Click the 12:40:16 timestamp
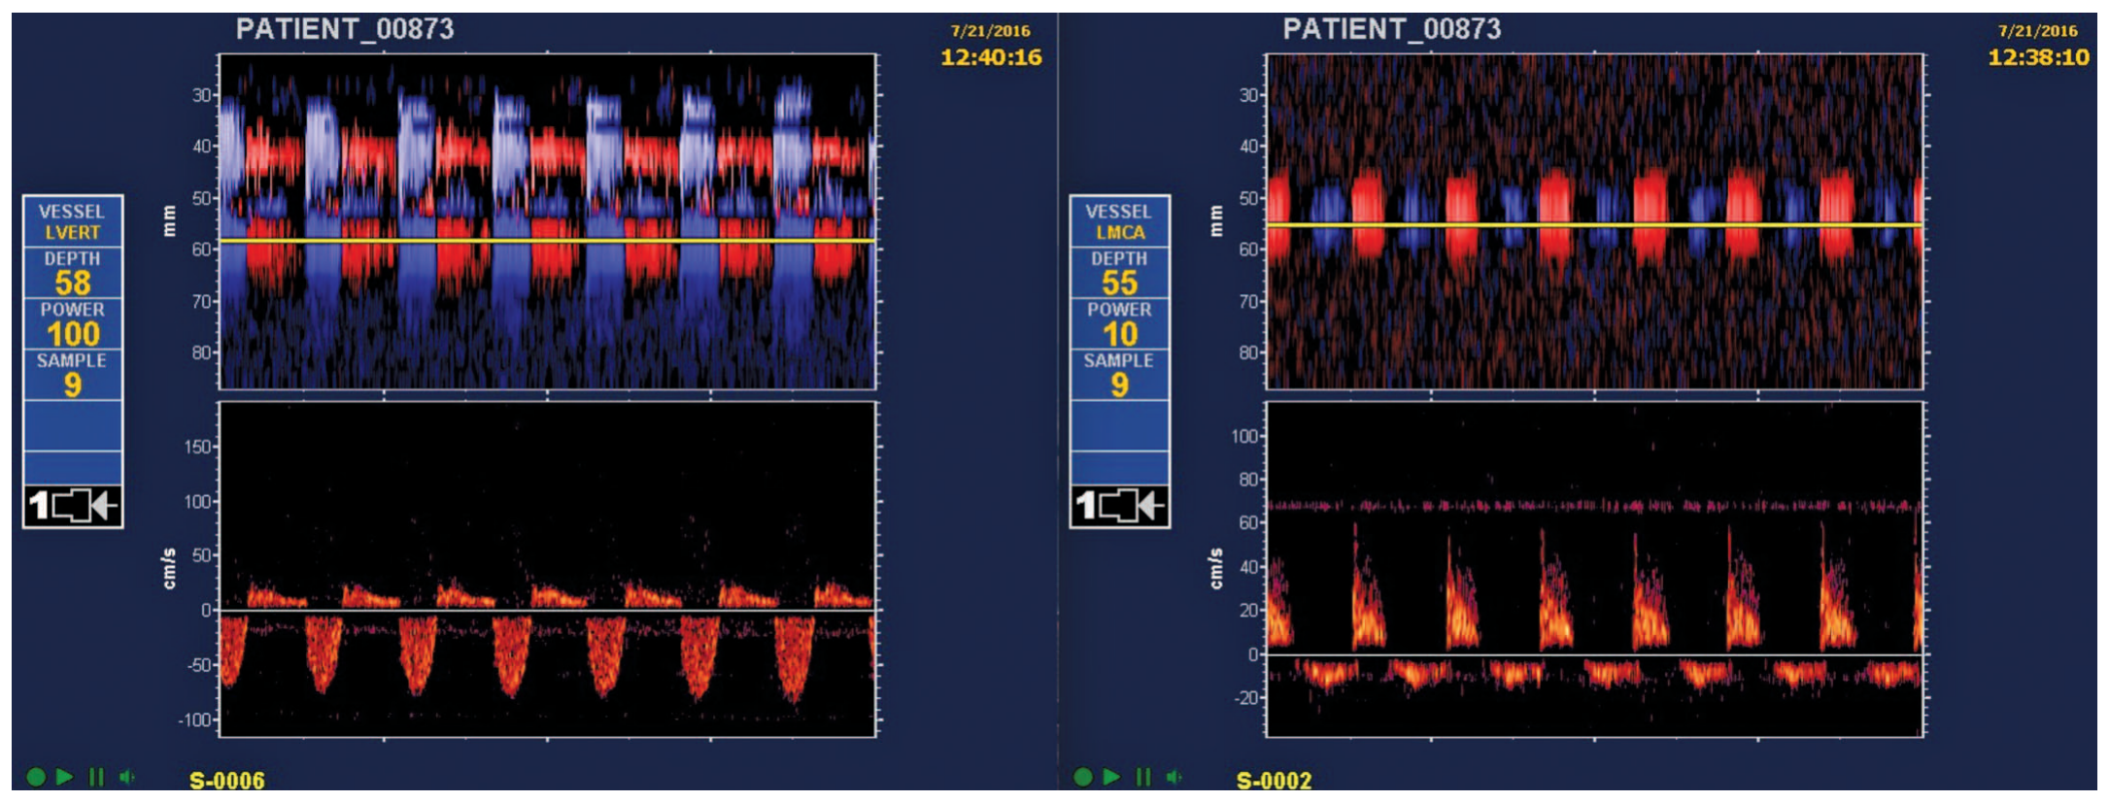This screenshot has height=802, width=2110. click(991, 57)
